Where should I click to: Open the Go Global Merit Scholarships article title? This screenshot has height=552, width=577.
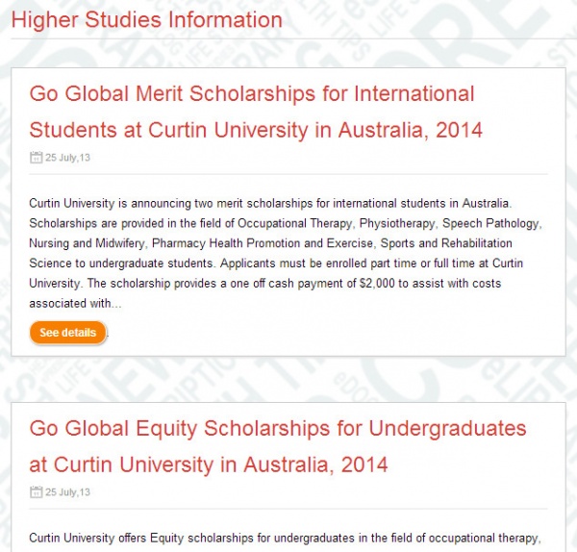coord(252,94)
